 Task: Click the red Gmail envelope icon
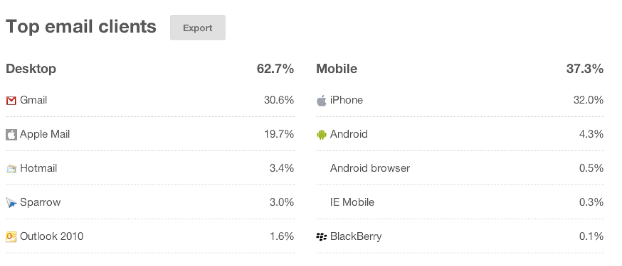[11, 101]
